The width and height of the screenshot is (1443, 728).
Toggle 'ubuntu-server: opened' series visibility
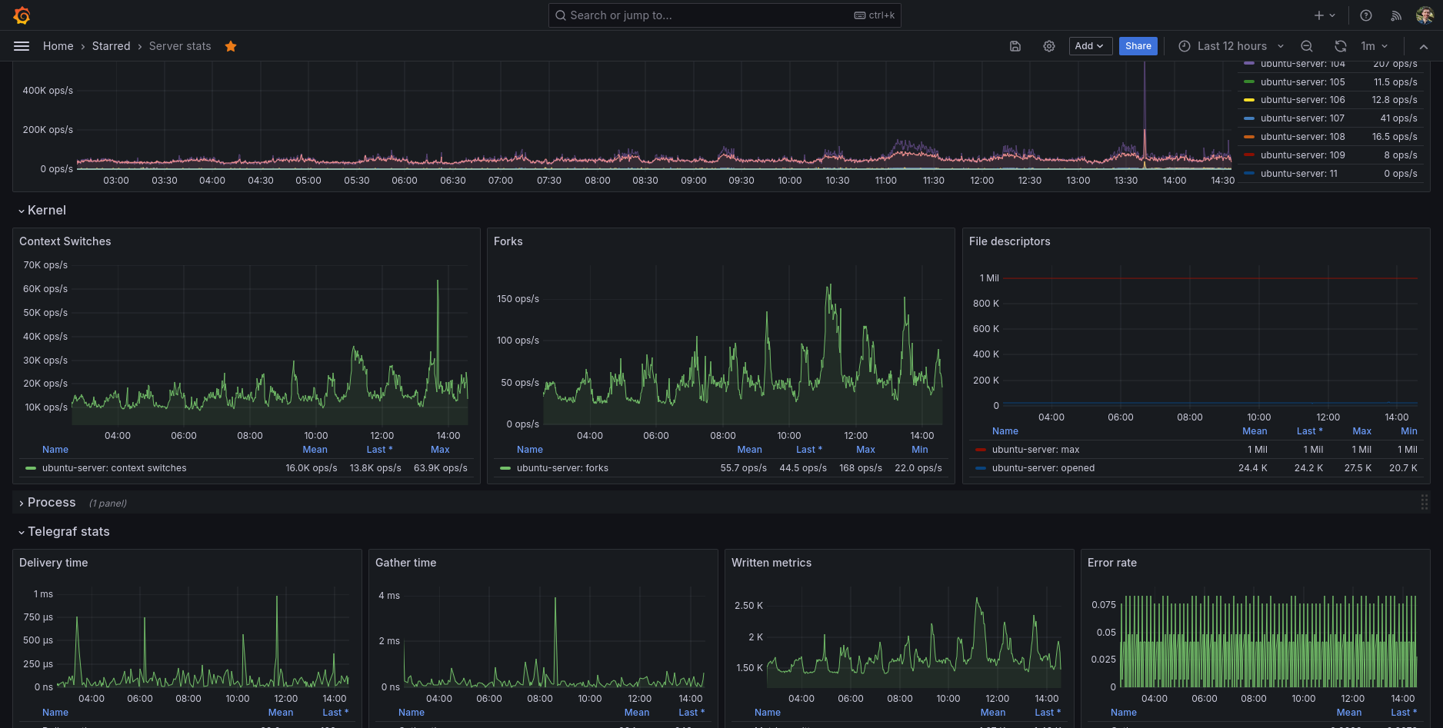(x=1044, y=468)
